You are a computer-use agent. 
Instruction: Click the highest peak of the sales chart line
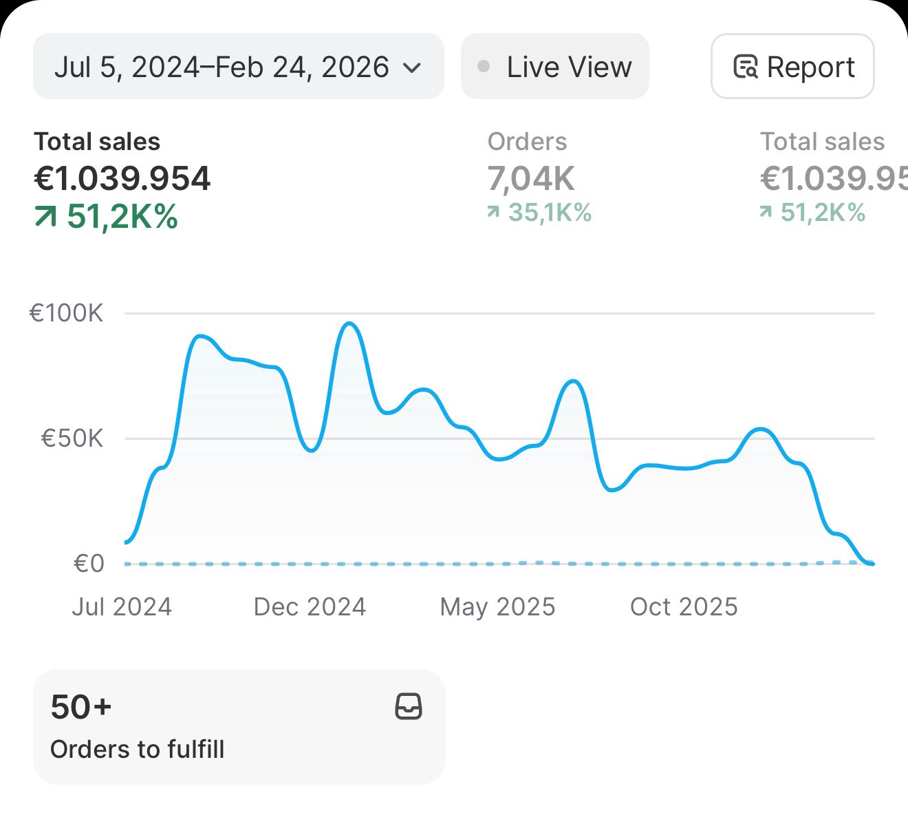click(350, 324)
